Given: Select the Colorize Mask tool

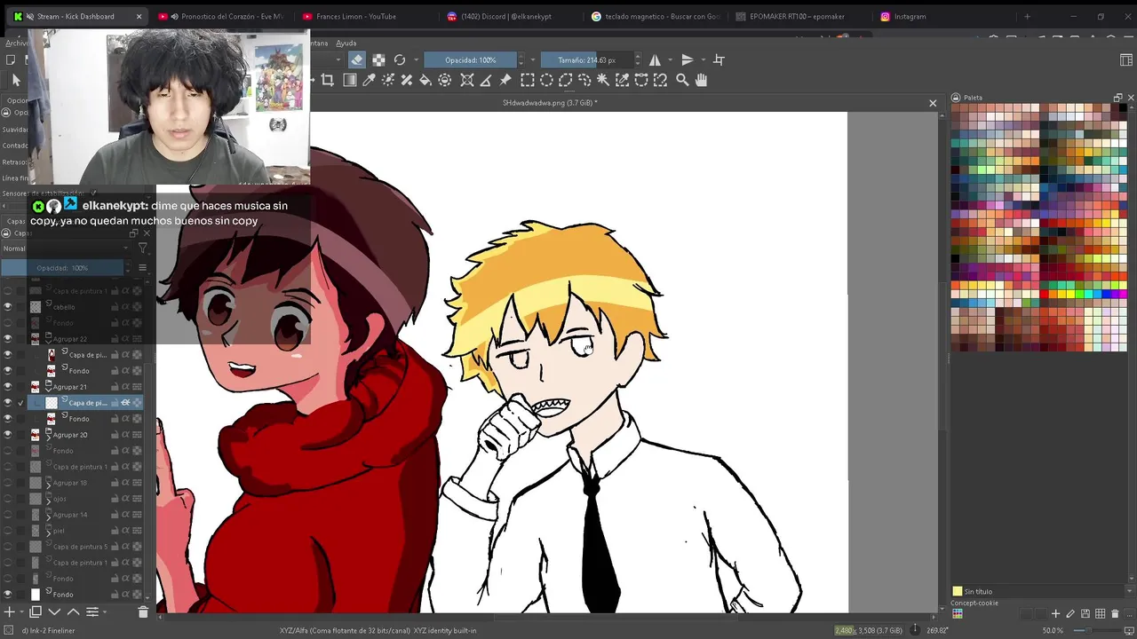Looking at the screenshot, I should click(388, 80).
